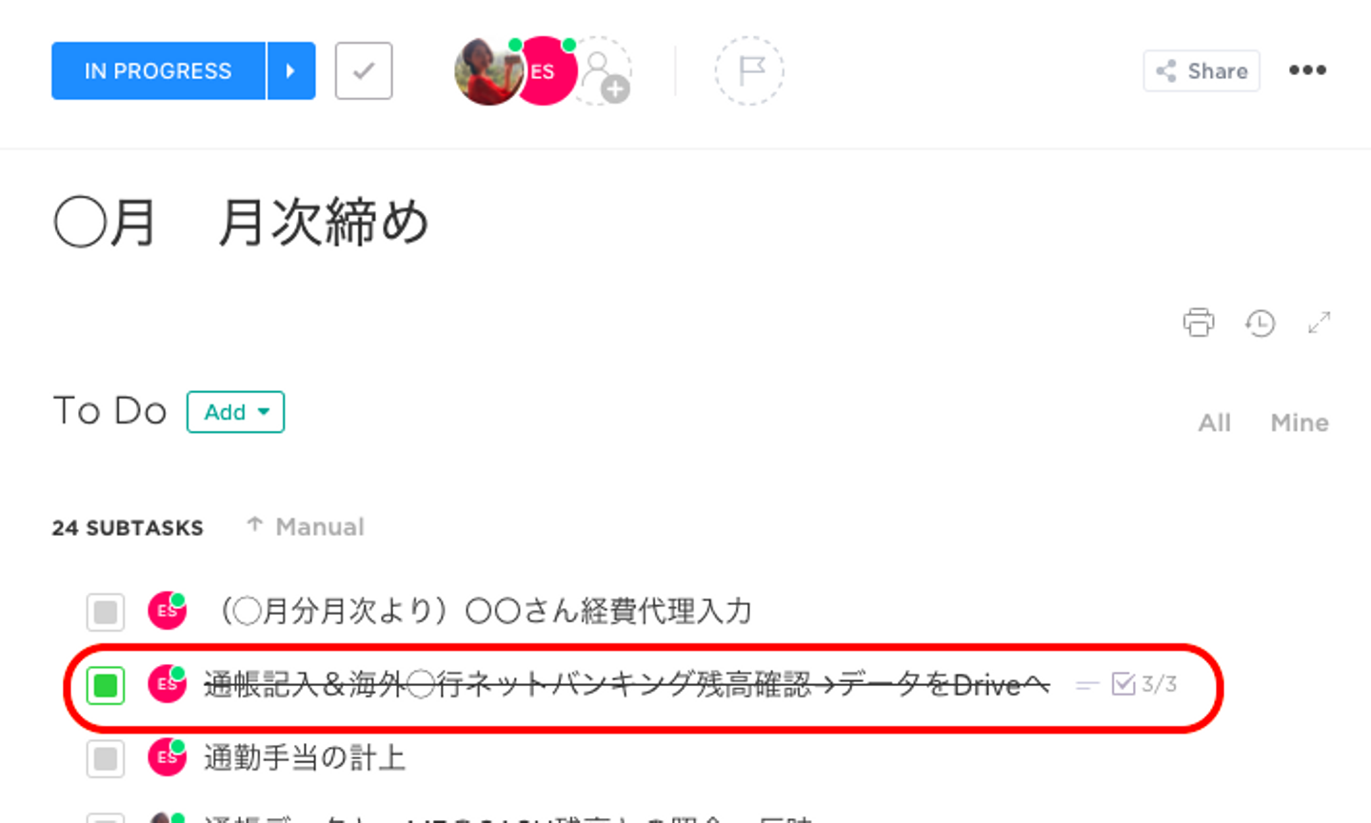
Task: Open the three-dot more options menu
Action: point(1307,70)
